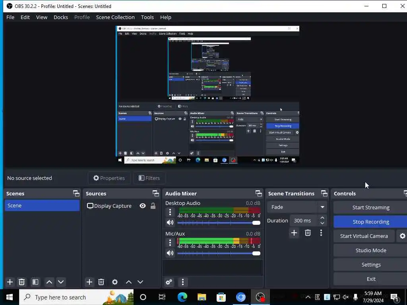Open Audio Mixer panel options menu
The width and height of the screenshot is (407, 305).
(183, 282)
